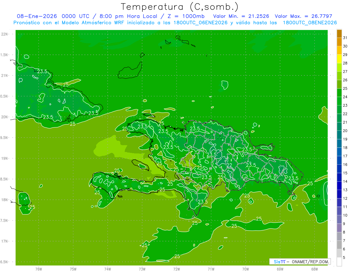The height and width of the screenshot is (273, 353).
Task: Click the "72W" longitude axis label
Action: click(176, 269)
